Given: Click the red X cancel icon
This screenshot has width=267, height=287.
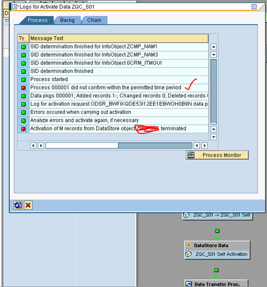Looking at the screenshot, I should 28,205.
